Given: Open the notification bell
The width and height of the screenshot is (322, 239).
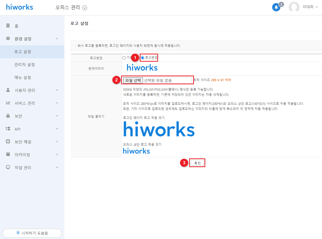Looking at the screenshot, I should pyautogui.click(x=276, y=7).
